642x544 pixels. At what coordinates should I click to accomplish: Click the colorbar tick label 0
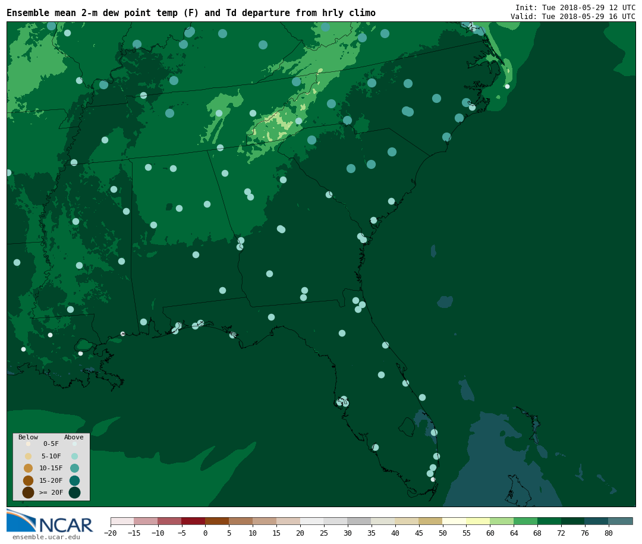pos(205,533)
